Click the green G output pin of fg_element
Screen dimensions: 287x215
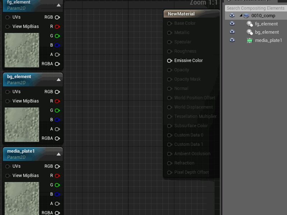(57, 36)
